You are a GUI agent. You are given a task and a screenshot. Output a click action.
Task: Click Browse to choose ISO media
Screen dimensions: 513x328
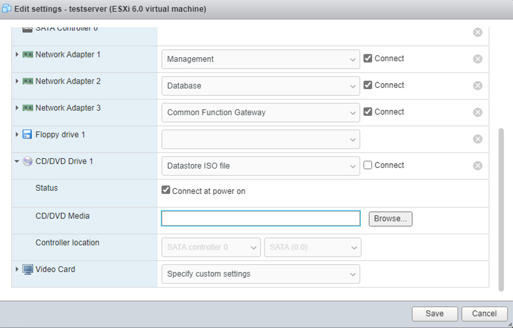tap(390, 219)
